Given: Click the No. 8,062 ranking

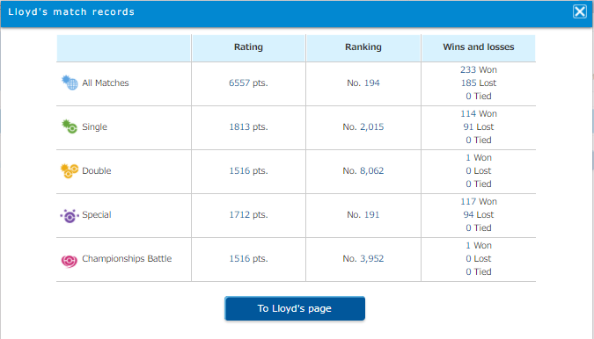Looking at the screenshot, I should click(363, 171).
